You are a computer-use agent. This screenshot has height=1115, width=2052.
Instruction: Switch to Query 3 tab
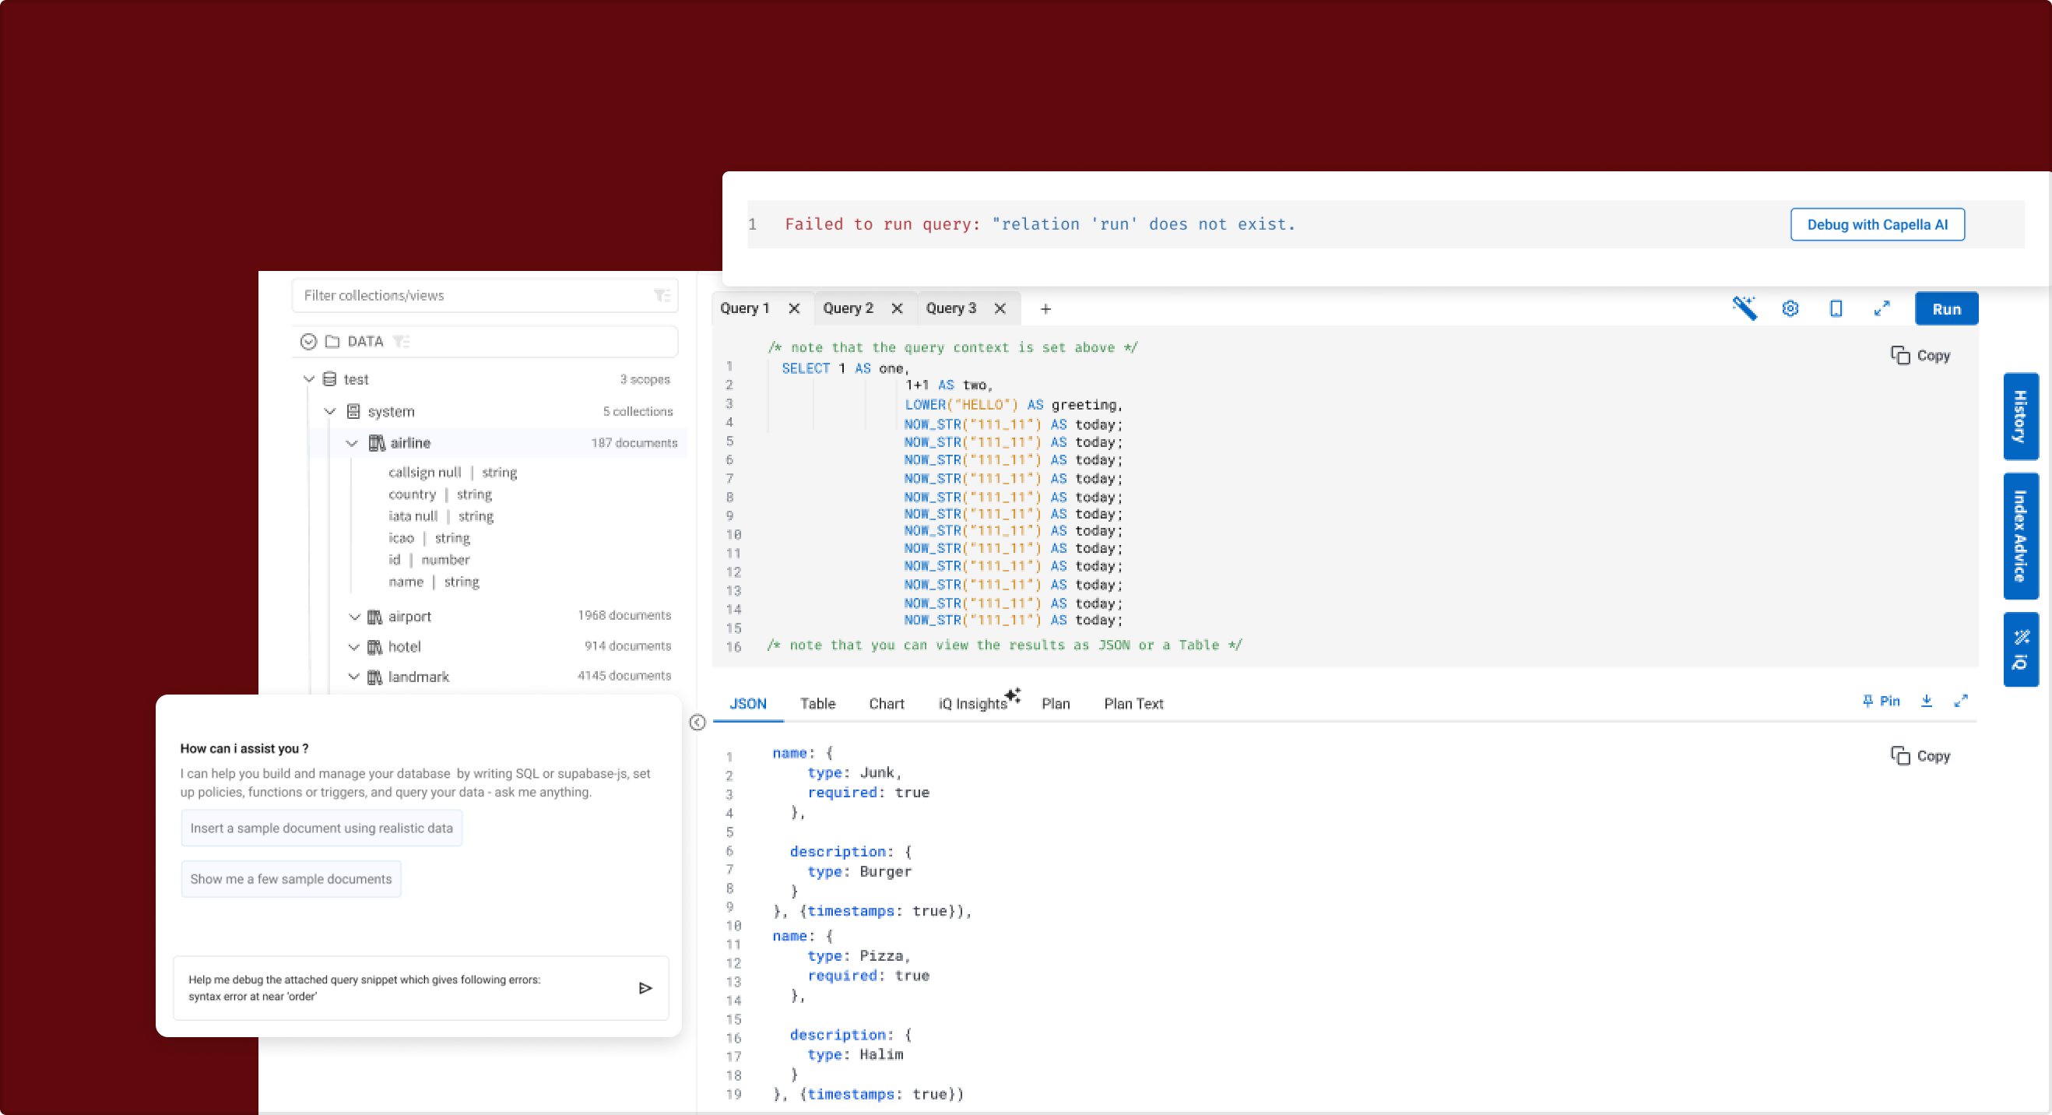coord(950,308)
